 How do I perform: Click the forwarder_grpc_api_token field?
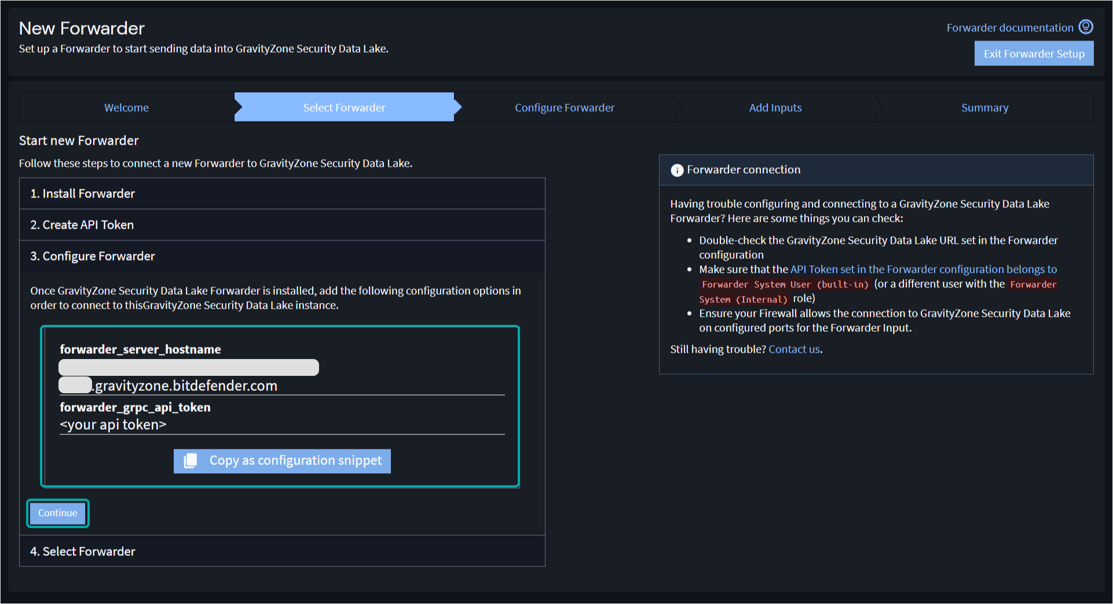pyautogui.click(x=281, y=424)
